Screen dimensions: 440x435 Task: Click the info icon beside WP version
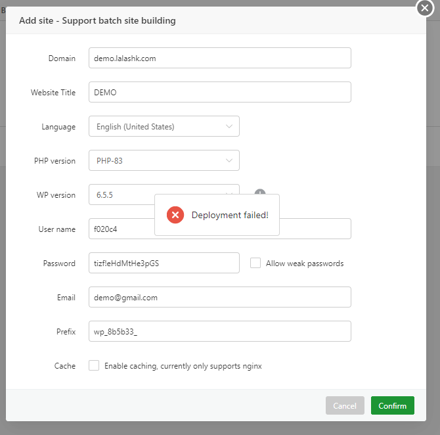pos(260,193)
